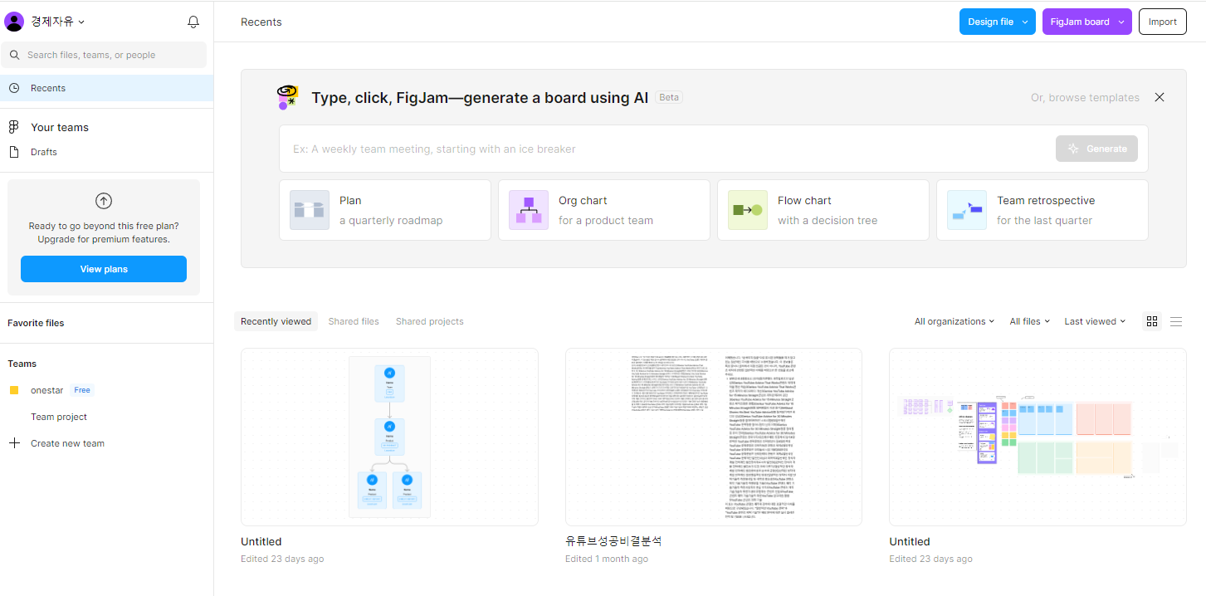The image size is (1206, 596).
Task: Choose the Plan roadmap template icon
Action: pos(310,210)
